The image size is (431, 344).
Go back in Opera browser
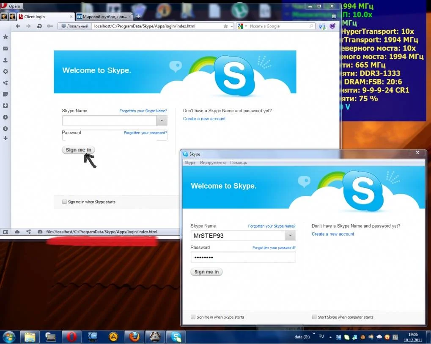click(x=18, y=26)
